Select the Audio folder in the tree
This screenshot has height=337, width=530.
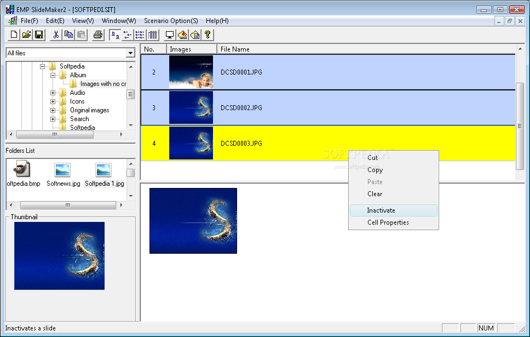77,93
